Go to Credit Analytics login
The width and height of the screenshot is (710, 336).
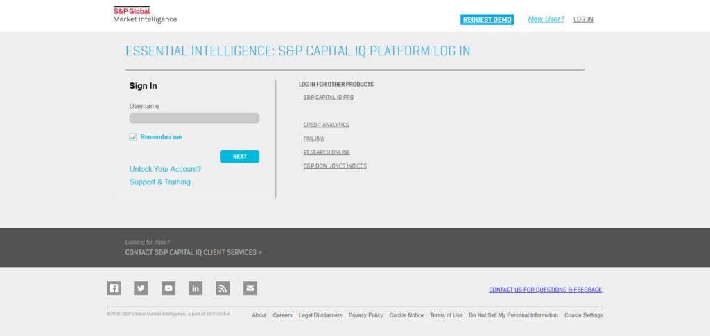point(326,125)
